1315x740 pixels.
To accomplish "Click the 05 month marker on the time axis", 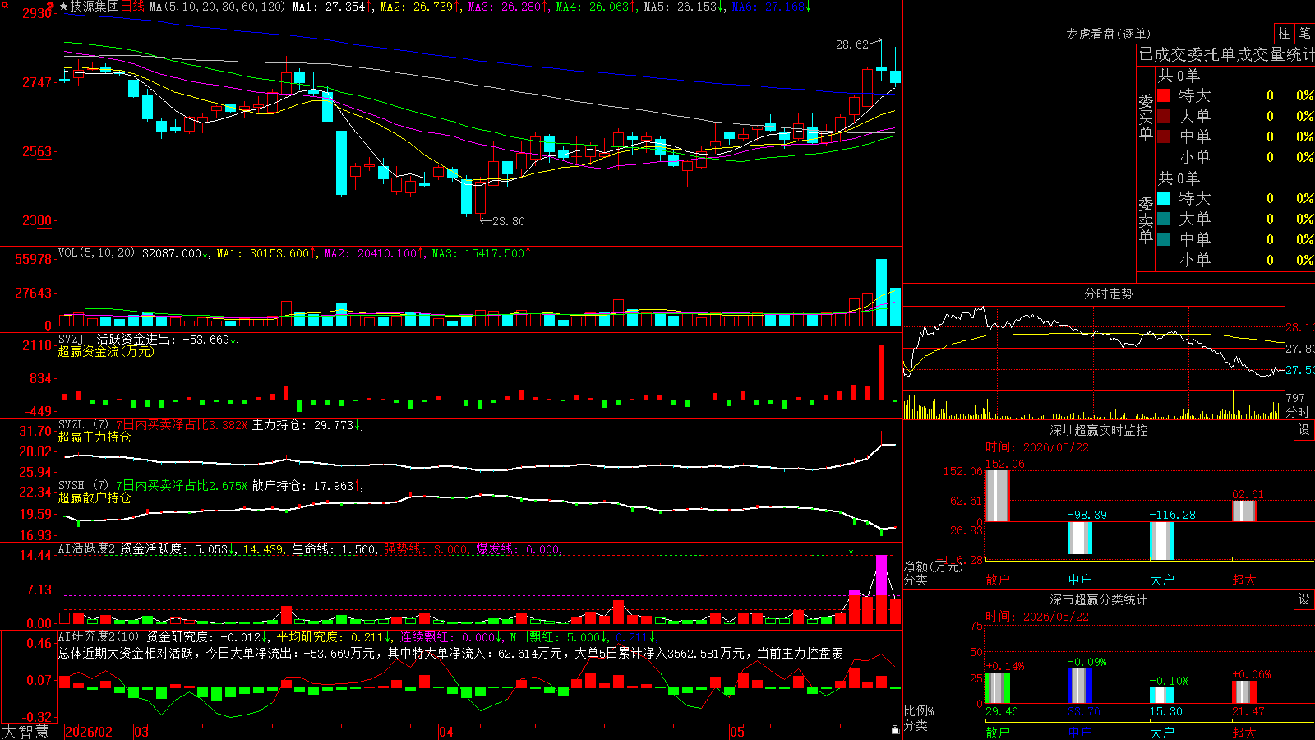I will (737, 732).
